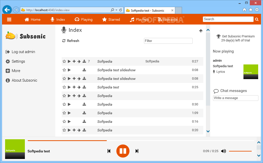
Task: Open the Playlists page
Action: tap(139, 19)
